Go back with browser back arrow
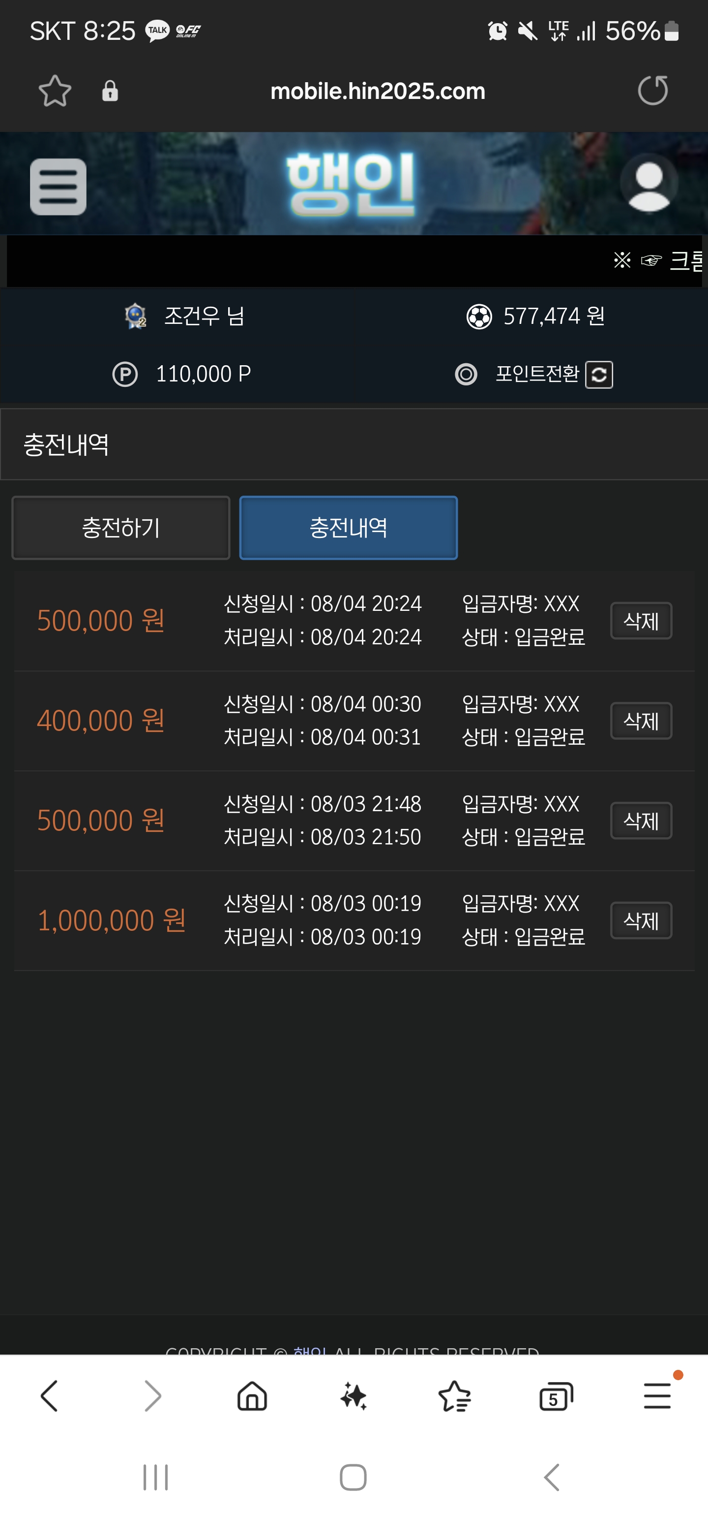The image size is (708, 1520). coord(50,1396)
